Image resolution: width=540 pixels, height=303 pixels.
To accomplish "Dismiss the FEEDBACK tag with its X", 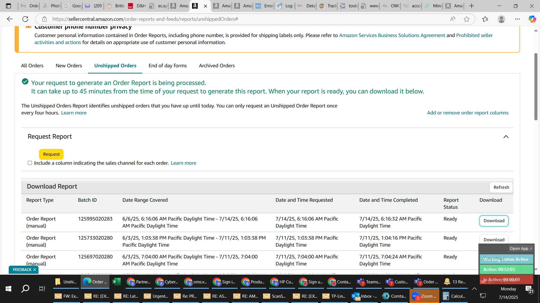I will tap(35, 270).
